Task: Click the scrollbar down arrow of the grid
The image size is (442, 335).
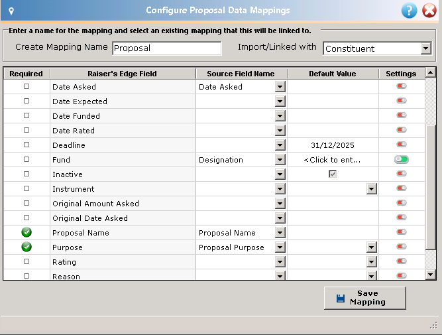Action: pyautogui.click(x=431, y=275)
